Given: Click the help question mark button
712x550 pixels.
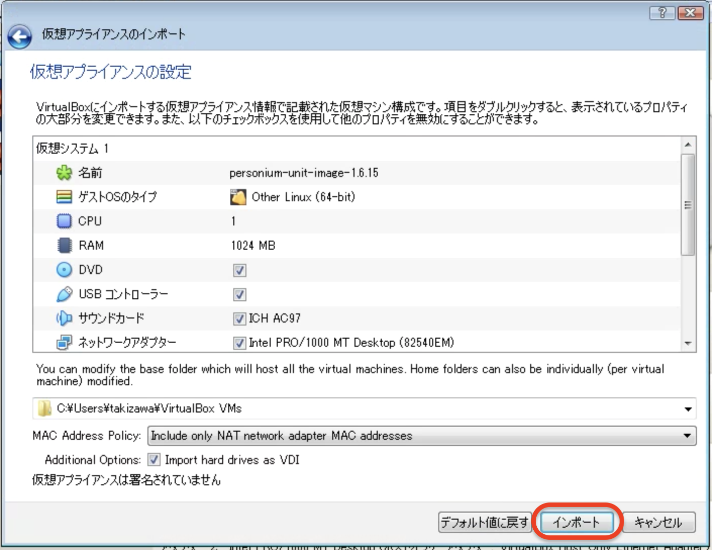Looking at the screenshot, I should [x=663, y=13].
